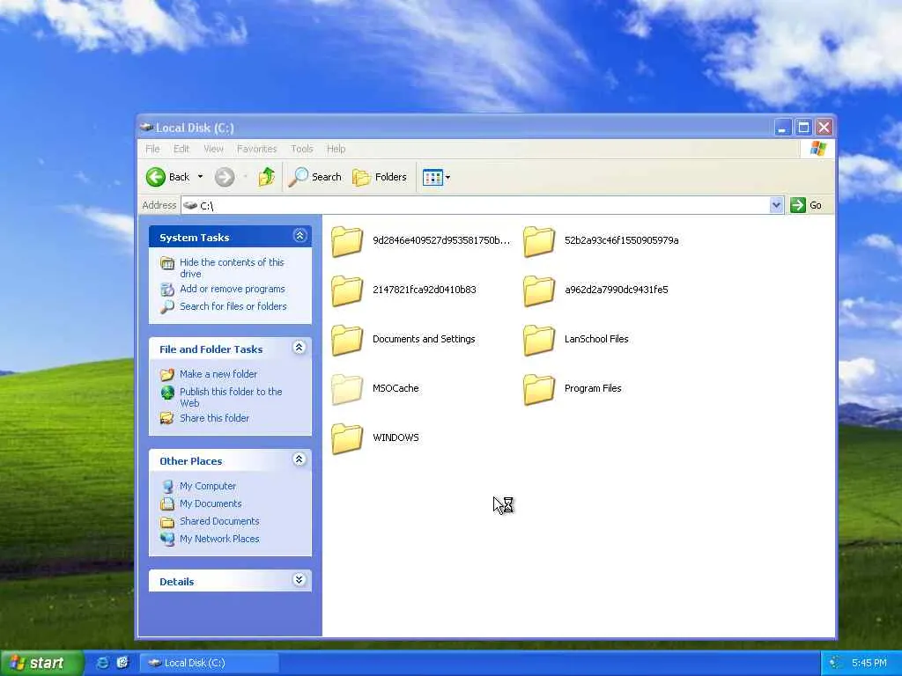Click Make a new folder link
This screenshot has width=902, height=676.
218,374
